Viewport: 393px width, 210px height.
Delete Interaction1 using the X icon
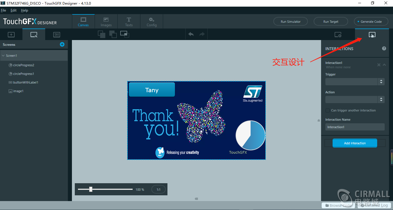[x=379, y=65]
